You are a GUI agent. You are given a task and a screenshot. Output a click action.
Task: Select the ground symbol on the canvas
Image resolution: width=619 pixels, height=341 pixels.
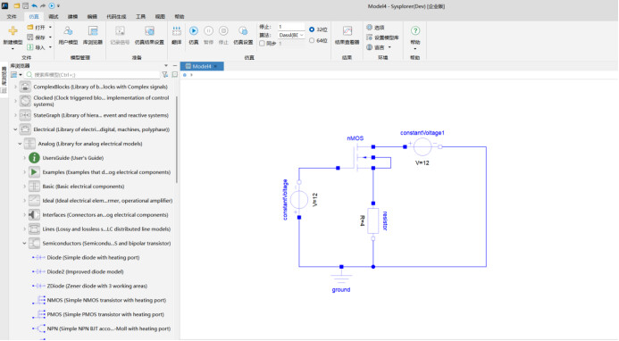(x=341, y=276)
